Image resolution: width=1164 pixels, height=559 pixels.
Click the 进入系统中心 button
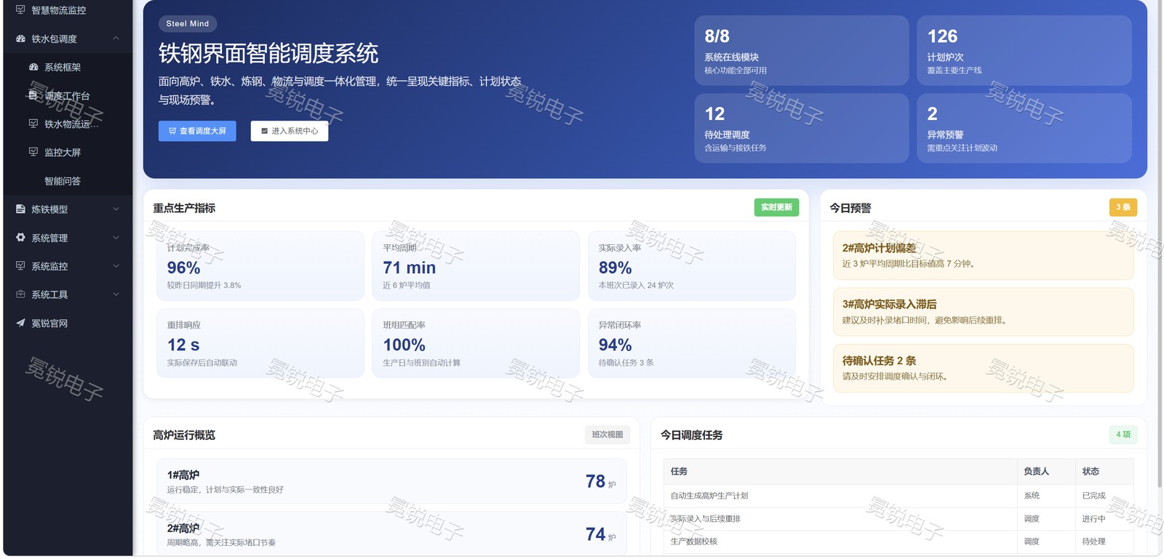click(x=290, y=131)
